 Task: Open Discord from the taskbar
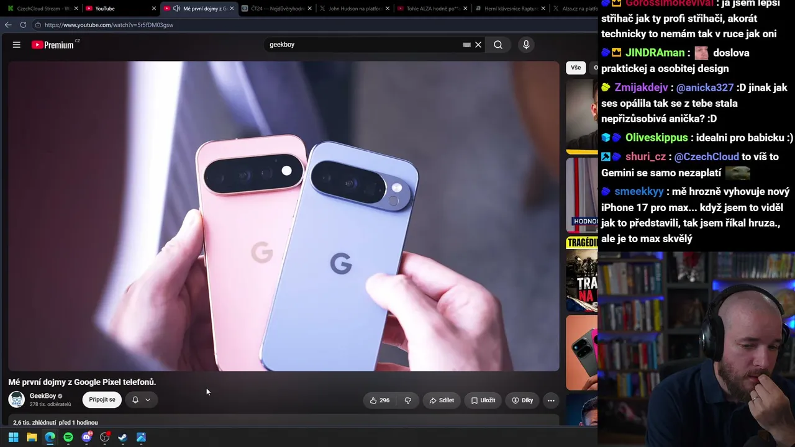point(86,437)
